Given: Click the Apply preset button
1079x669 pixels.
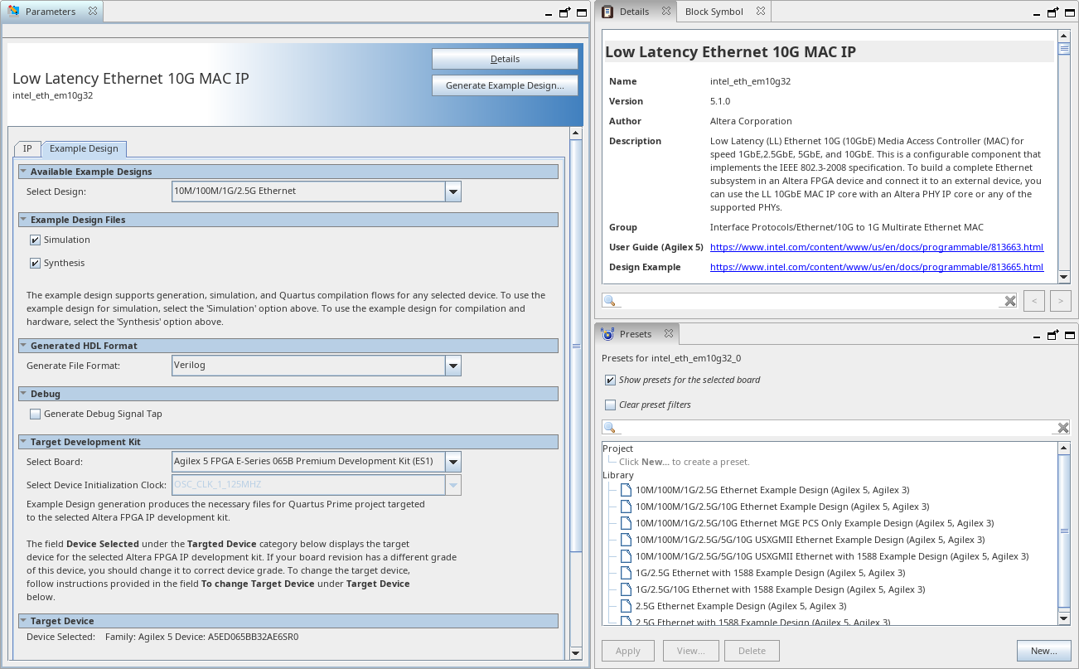Looking at the screenshot, I should 628,651.
